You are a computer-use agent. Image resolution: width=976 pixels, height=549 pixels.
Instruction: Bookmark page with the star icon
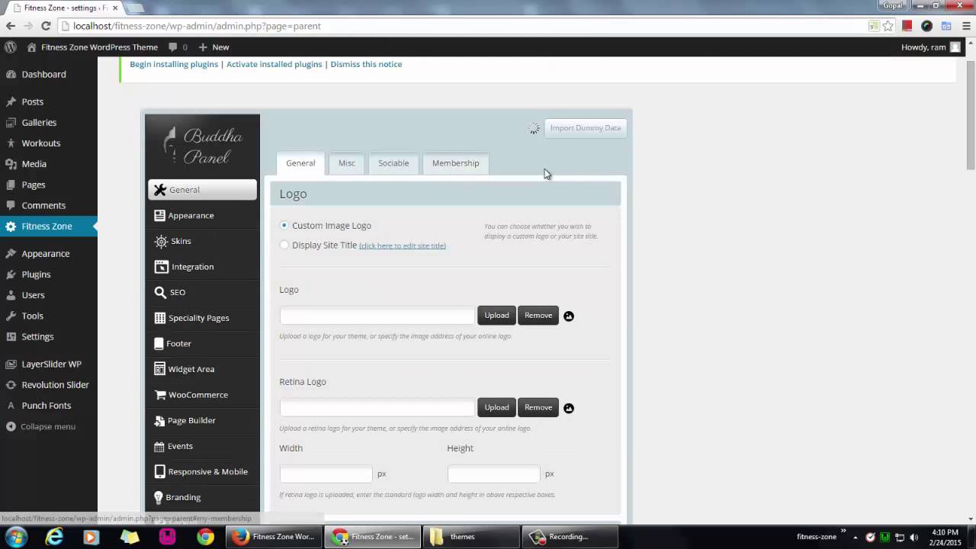pyautogui.click(x=888, y=26)
